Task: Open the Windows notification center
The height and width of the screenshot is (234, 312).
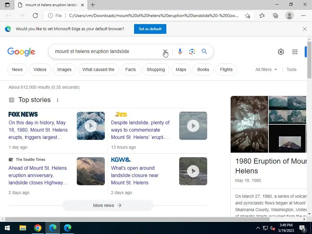Action: [303, 228]
